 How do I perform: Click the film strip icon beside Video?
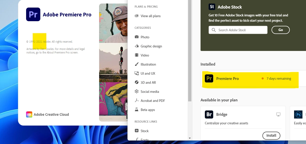click(x=137, y=55)
